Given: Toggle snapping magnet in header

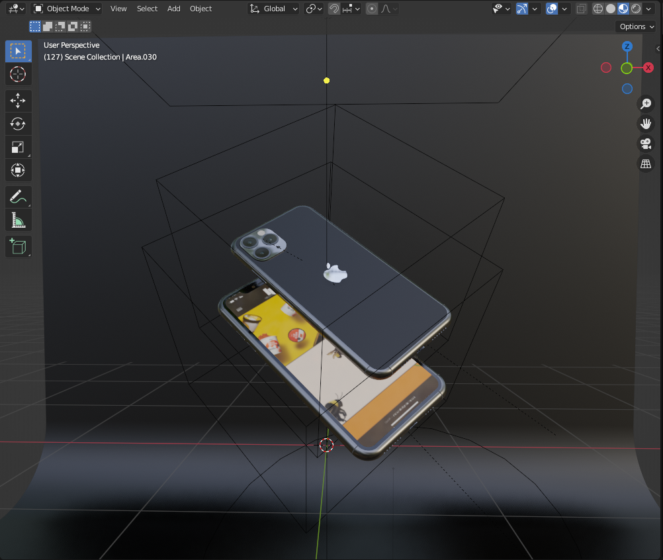Looking at the screenshot, I should click(334, 9).
